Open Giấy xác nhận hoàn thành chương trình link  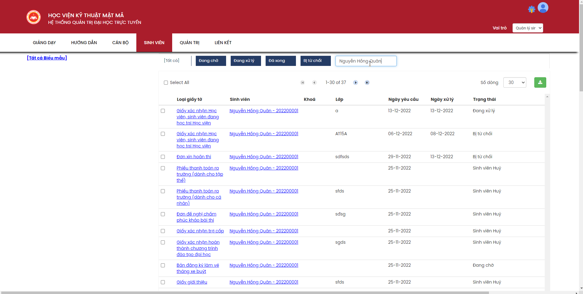point(198,248)
